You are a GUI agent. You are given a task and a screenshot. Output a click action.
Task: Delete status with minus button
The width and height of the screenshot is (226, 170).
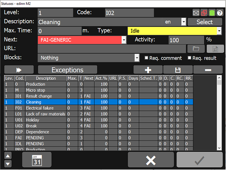tap(208, 70)
